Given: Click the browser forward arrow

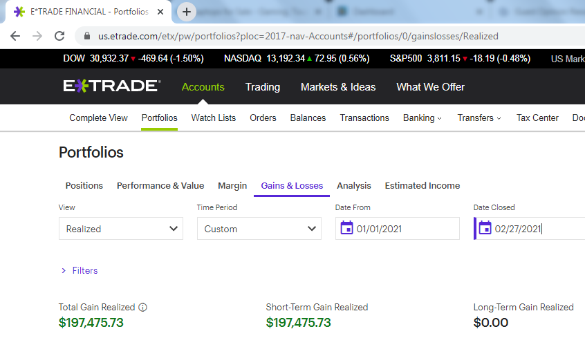Looking at the screenshot, I should tap(37, 36).
